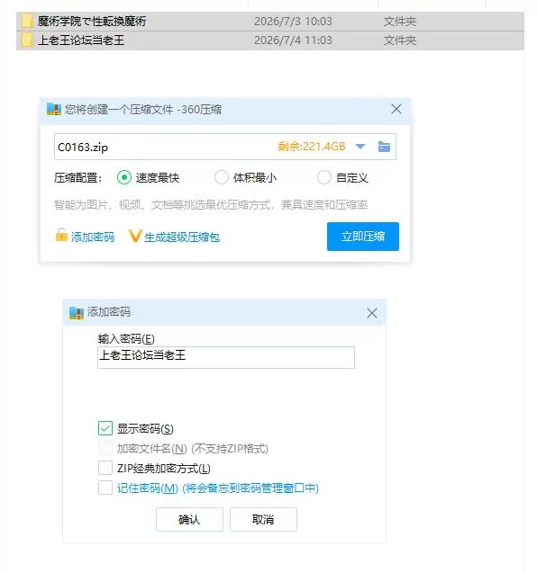The width and height of the screenshot is (537, 573).
Task: Select the 自定义 radio button
Action: coord(324,177)
